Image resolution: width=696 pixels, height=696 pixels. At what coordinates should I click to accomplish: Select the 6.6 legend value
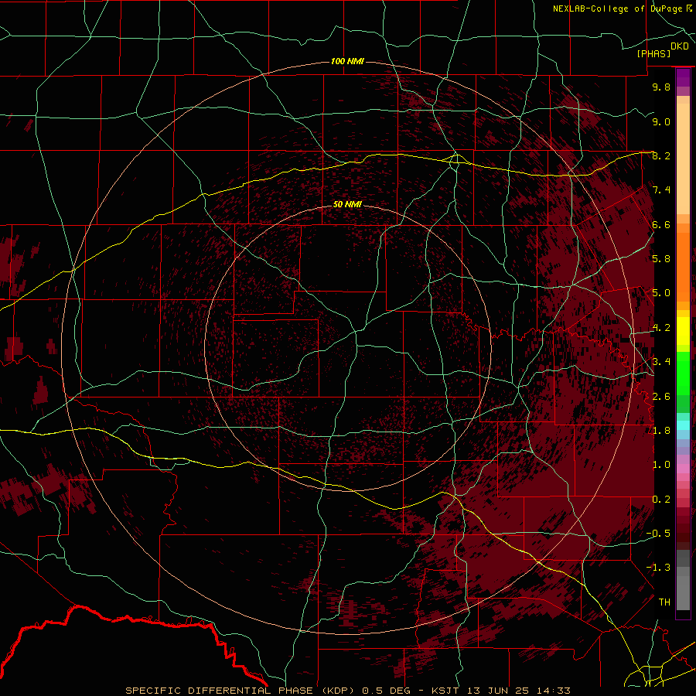point(661,224)
